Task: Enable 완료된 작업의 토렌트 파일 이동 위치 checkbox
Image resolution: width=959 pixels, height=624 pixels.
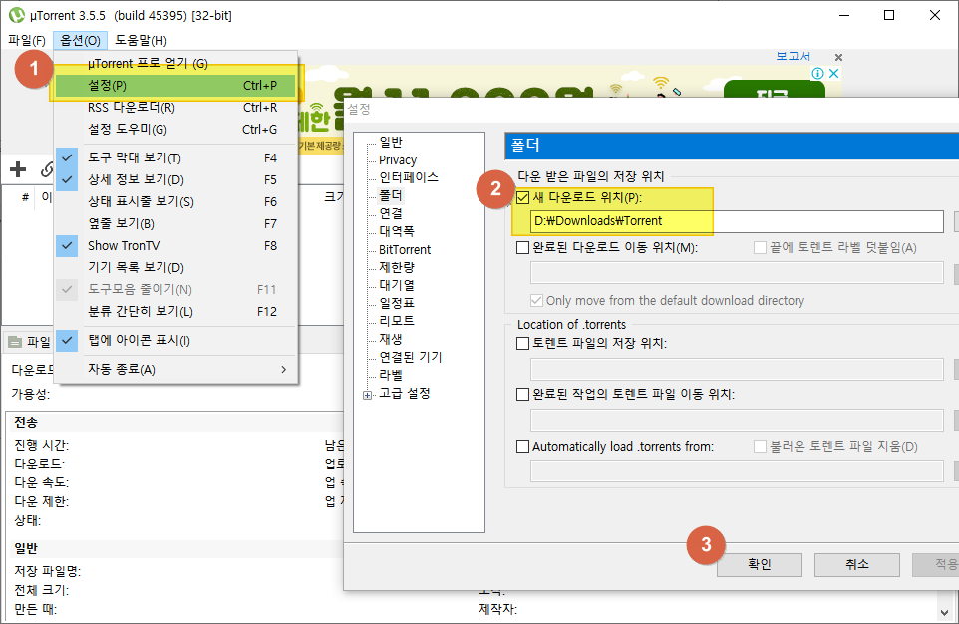Action: point(523,394)
